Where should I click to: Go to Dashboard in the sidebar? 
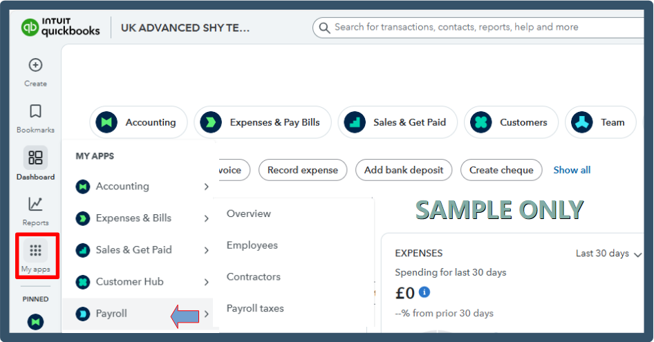[35, 163]
